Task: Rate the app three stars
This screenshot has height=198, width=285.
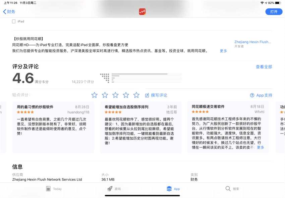Action: coord(115,95)
